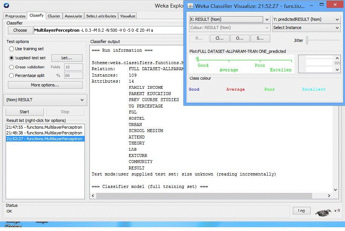Click the Jitter slider handle

pos(307,40)
